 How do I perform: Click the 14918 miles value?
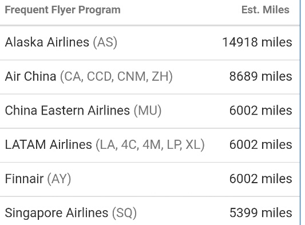pos(257,42)
